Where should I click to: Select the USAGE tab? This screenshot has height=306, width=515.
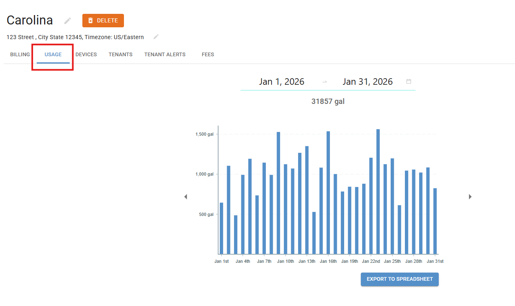point(53,55)
